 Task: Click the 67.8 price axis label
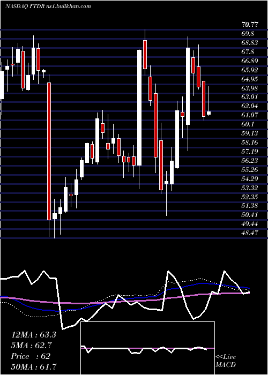[x=248, y=51]
